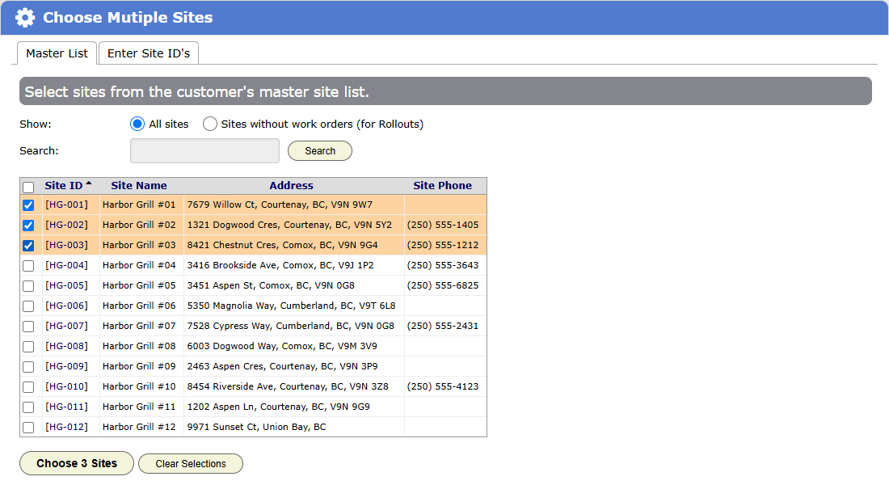Click the [HG-005] site ID
Viewport: 889px width, 485px height.
[x=66, y=285]
